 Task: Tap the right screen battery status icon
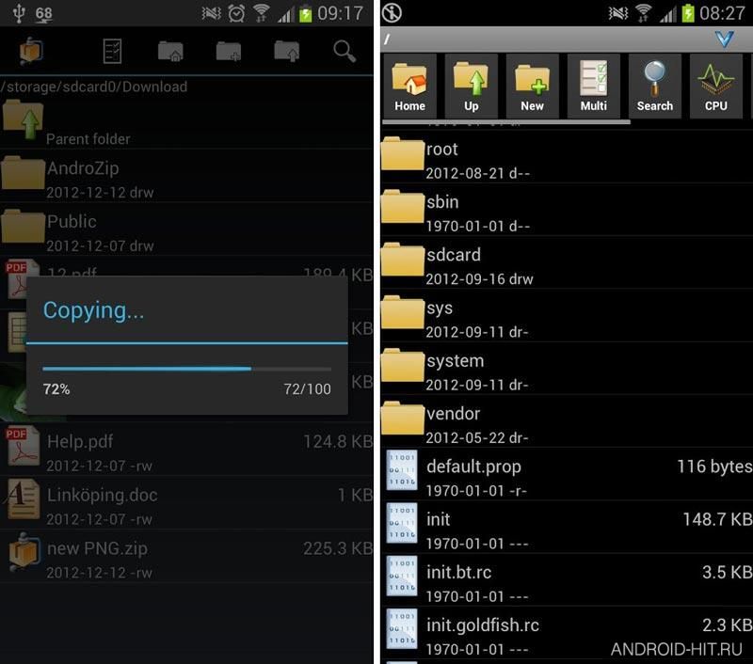tap(688, 13)
